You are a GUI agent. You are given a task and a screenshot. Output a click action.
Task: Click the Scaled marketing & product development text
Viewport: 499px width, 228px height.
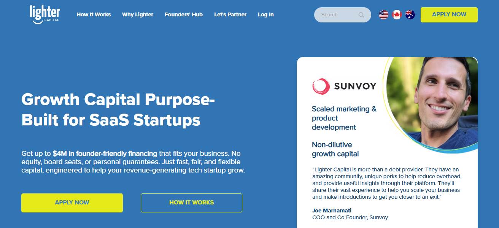tap(344, 118)
